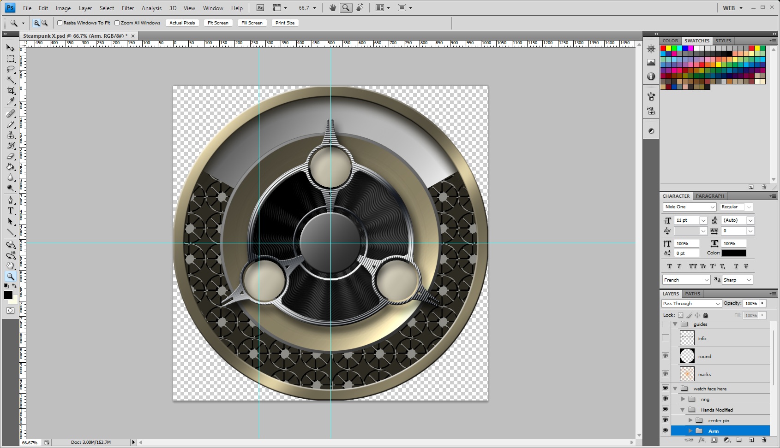Choose the Hand tool in toolbox
780x448 pixels.
[11, 266]
